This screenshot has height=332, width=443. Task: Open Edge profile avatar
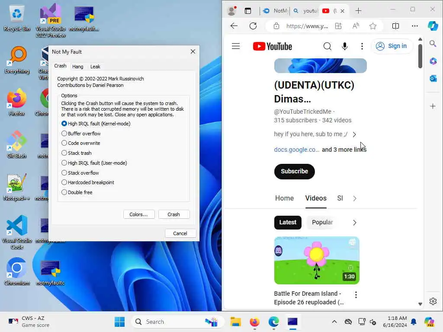[x=232, y=11]
